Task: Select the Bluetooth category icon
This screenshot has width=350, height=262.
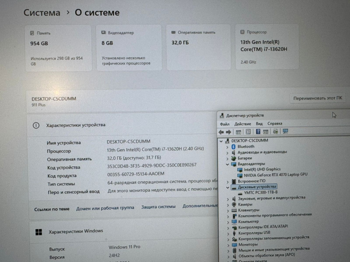Action: pyautogui.click(x=234, y=146)
